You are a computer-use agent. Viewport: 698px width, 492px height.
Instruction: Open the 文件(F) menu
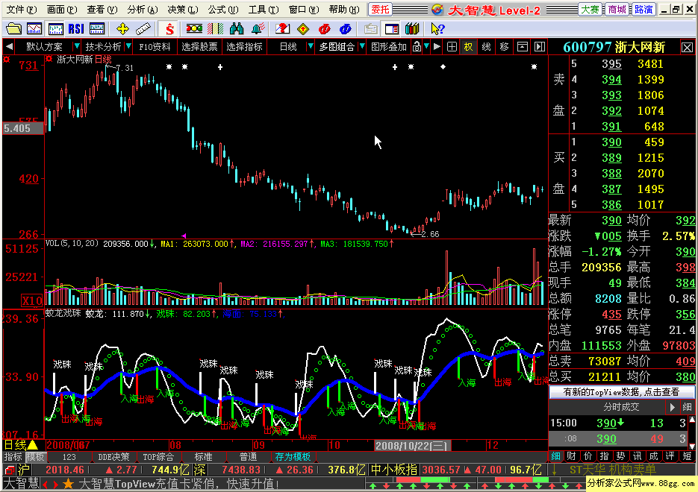point(22,10)
